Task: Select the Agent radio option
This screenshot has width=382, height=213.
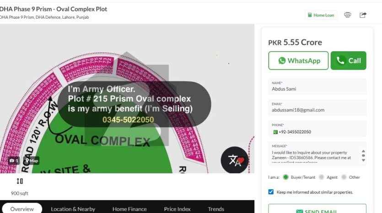Action: coord(322,177)
